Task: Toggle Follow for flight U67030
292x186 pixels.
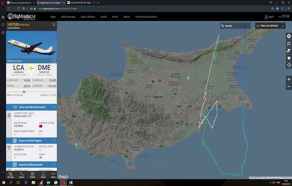Action: click(33, 175)
